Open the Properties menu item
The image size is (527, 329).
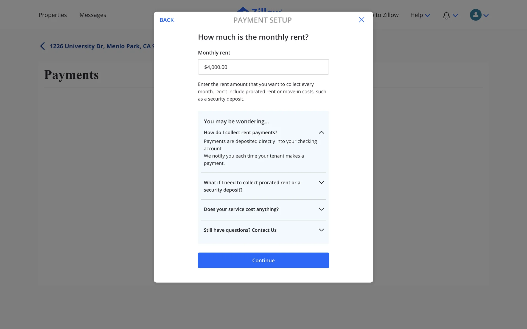(53, 15)
